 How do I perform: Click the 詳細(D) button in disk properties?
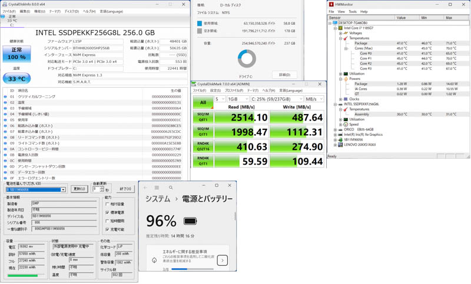pos(284,75)
